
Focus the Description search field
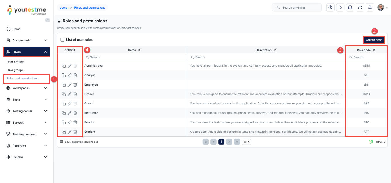click(x=266, y=57)
